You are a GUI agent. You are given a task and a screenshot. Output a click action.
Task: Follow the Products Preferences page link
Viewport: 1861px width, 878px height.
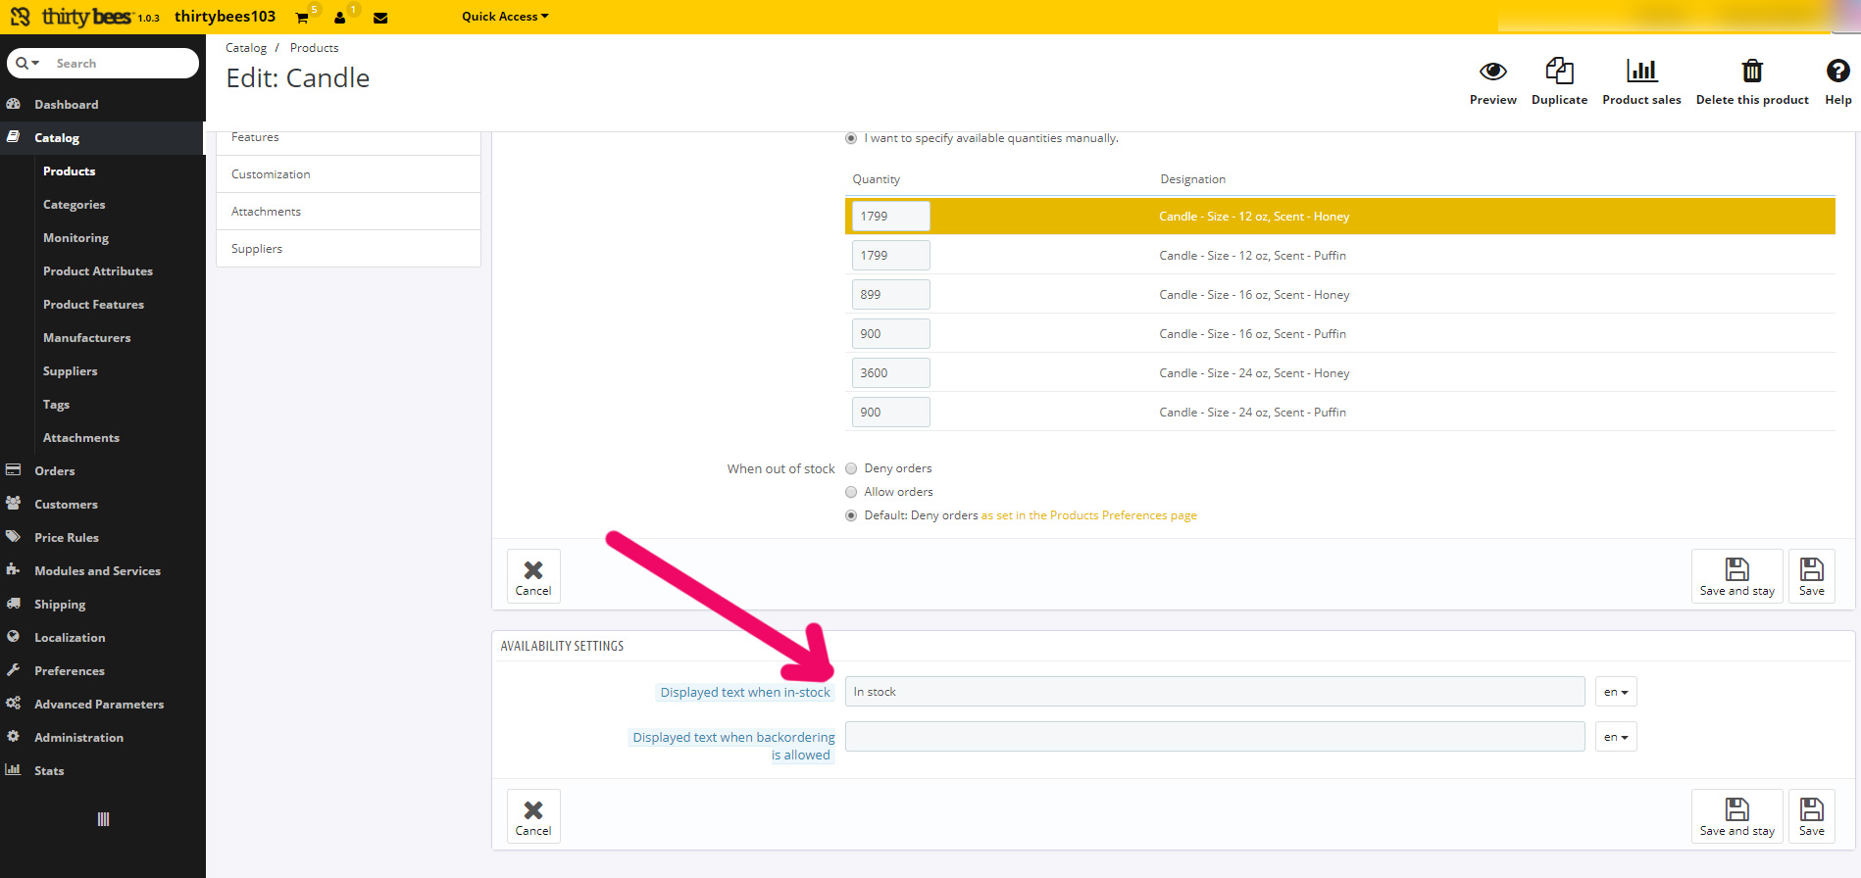[x=1088, y=515]
